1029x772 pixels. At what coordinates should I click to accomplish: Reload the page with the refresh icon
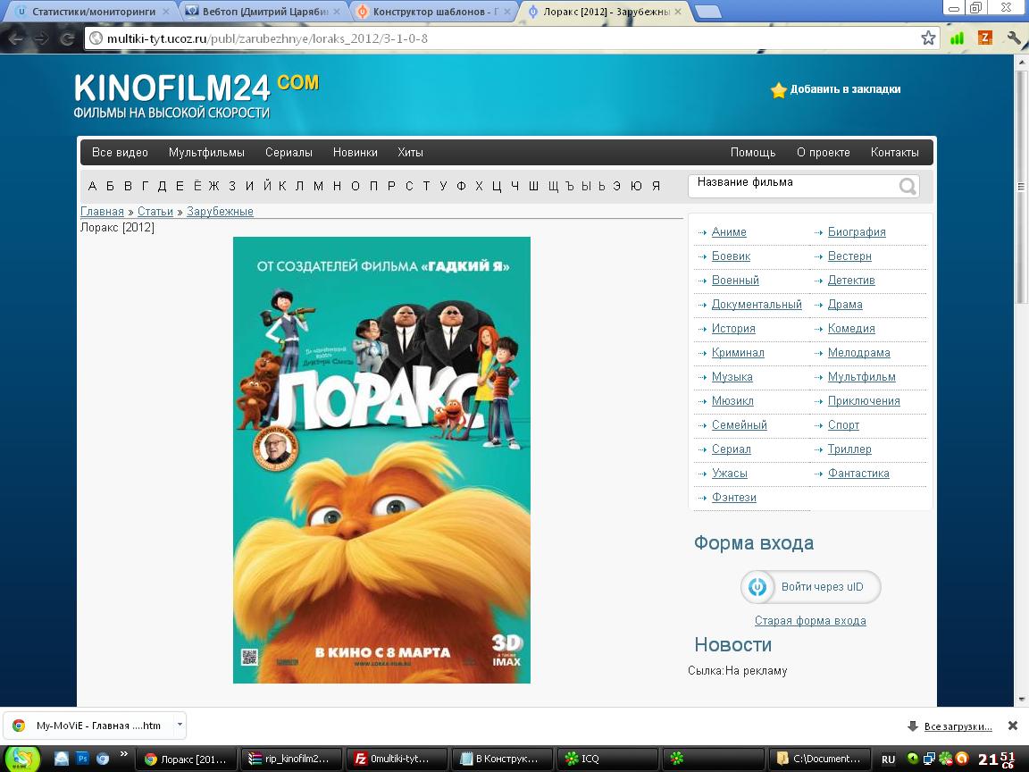[66, 38]
